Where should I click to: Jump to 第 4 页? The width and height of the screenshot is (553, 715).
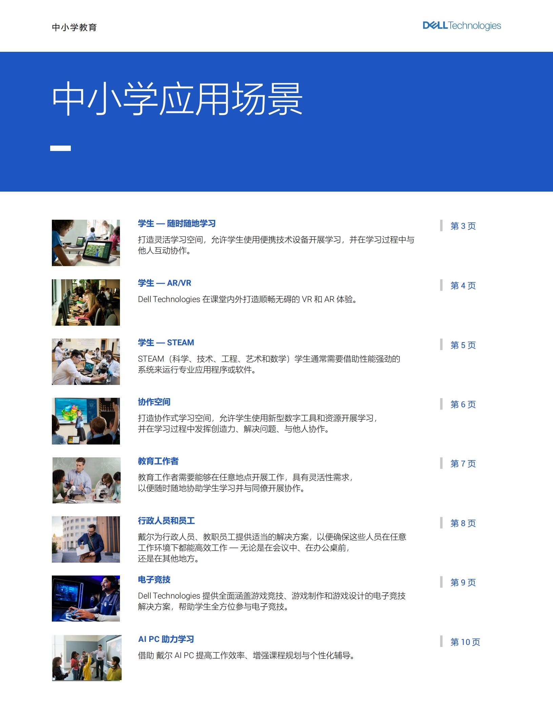click(463, 285)
